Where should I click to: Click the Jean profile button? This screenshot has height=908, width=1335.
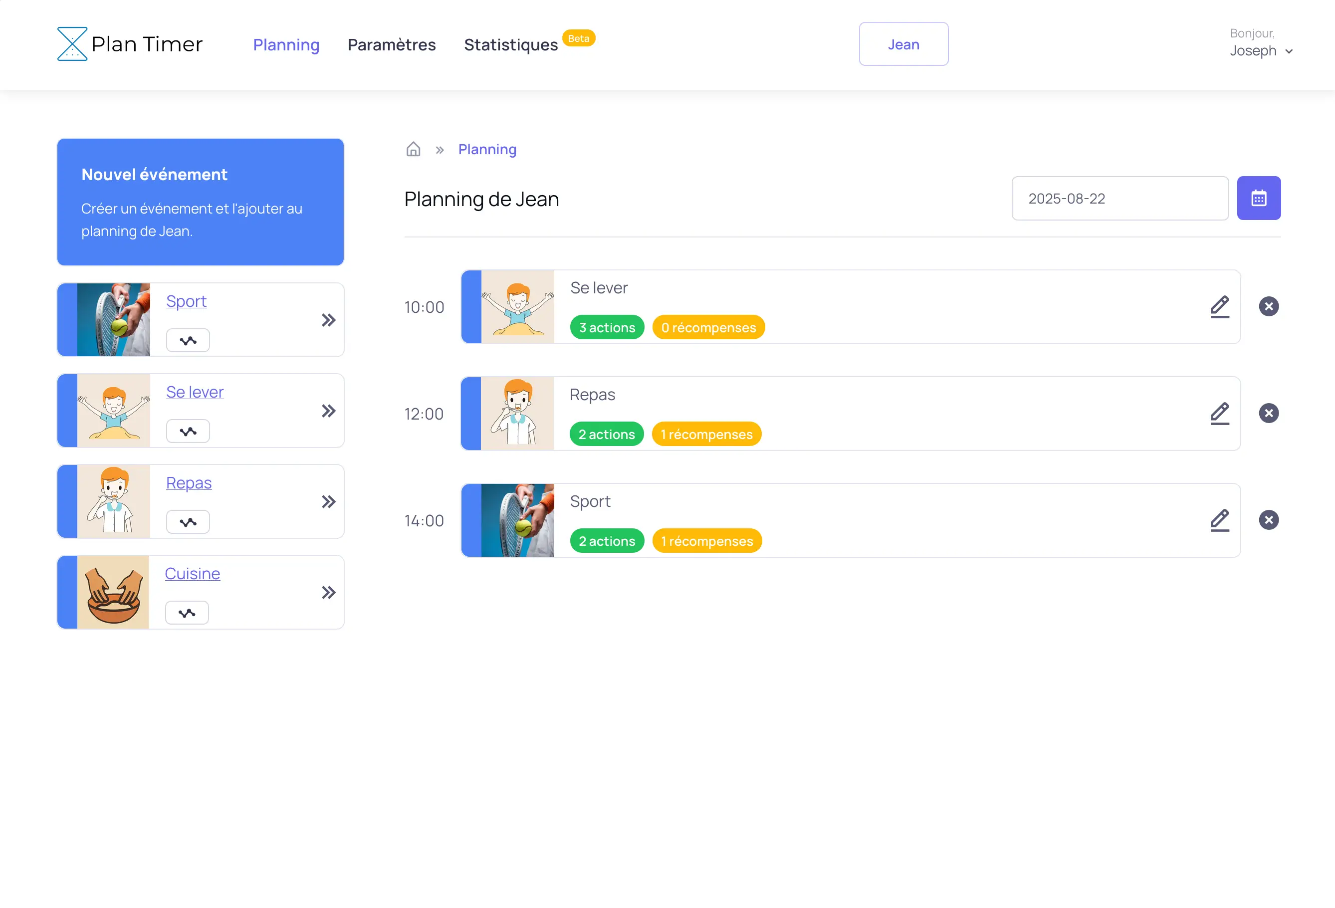[x=903, y=43]
